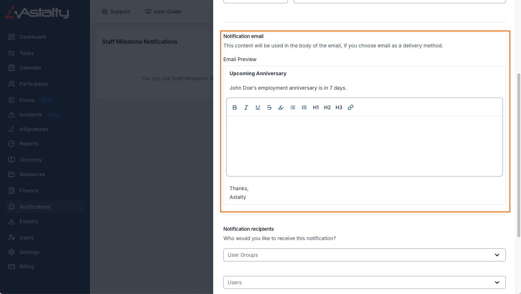Apply Heading 2 style
Screen dimensions: 521x294
point(327,107)
